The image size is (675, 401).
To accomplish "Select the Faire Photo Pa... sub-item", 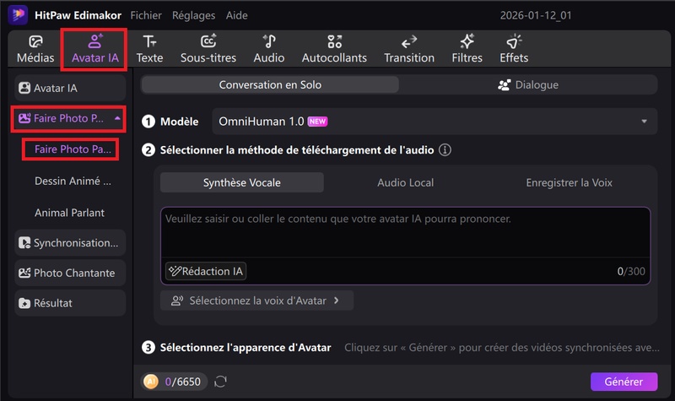I will [x=71, y=149].
